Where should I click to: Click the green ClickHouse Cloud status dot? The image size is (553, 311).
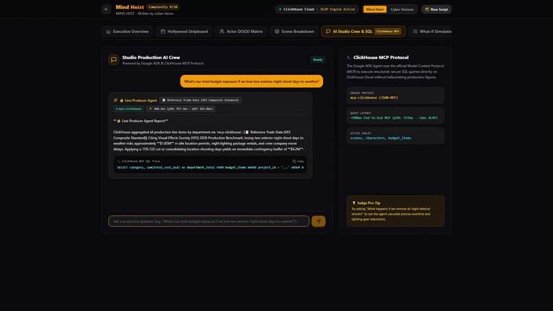point(280,9)
